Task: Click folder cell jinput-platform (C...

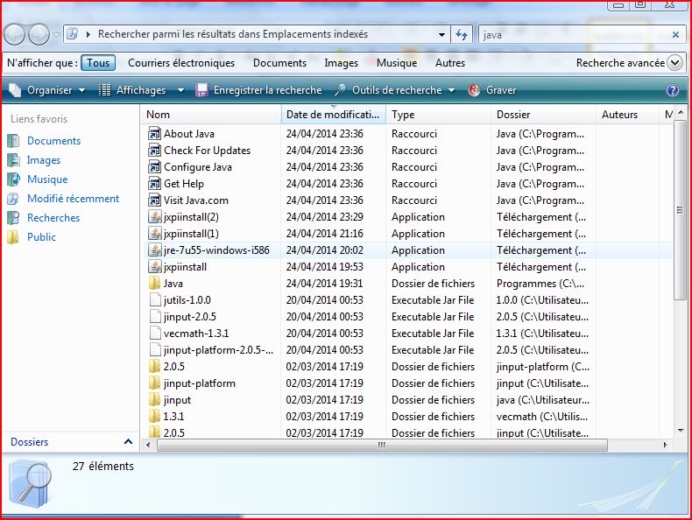Action: coord(543,367)
